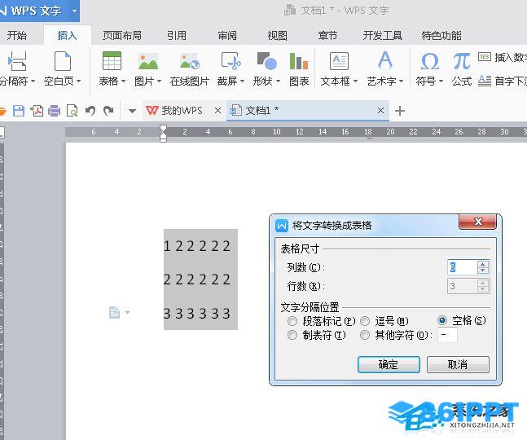527x440 pixels.
Task: Open the 引用 (References) tab
Action: click(x=177, y=35)
